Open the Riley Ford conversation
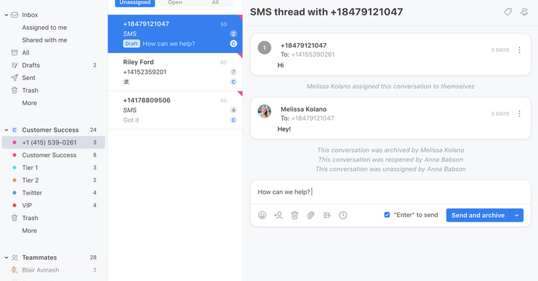The width and height of the screenshot is (538, 281). 175,72
